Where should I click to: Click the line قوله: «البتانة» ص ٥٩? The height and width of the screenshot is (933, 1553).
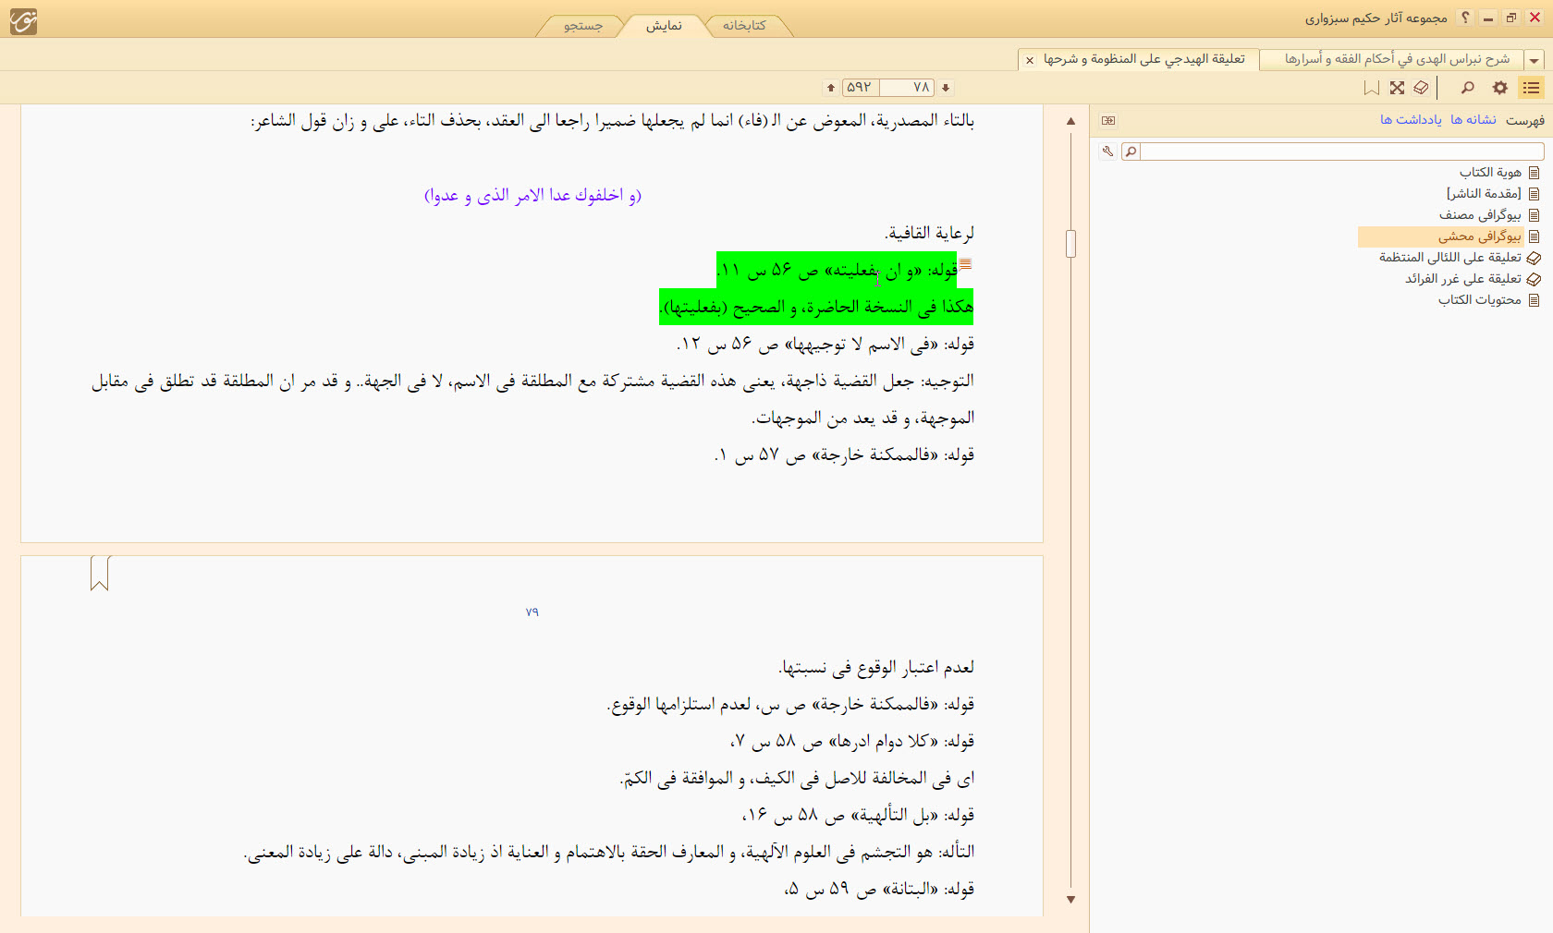tap(879, 889)
